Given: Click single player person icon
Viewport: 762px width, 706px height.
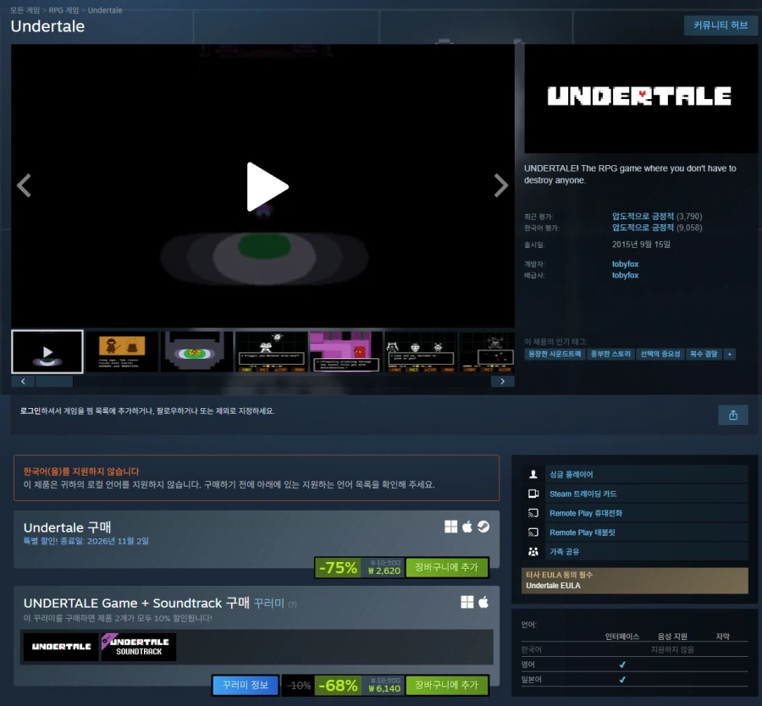Looking at the screenshot, I should click(533, 474).
